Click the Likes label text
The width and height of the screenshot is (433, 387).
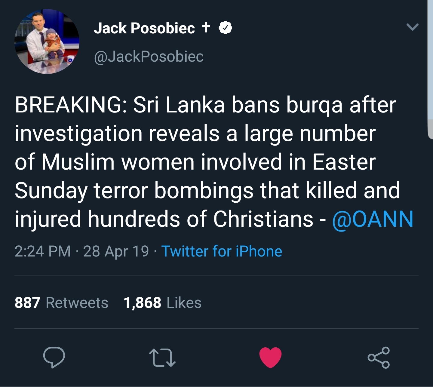[x=184, y=303]
